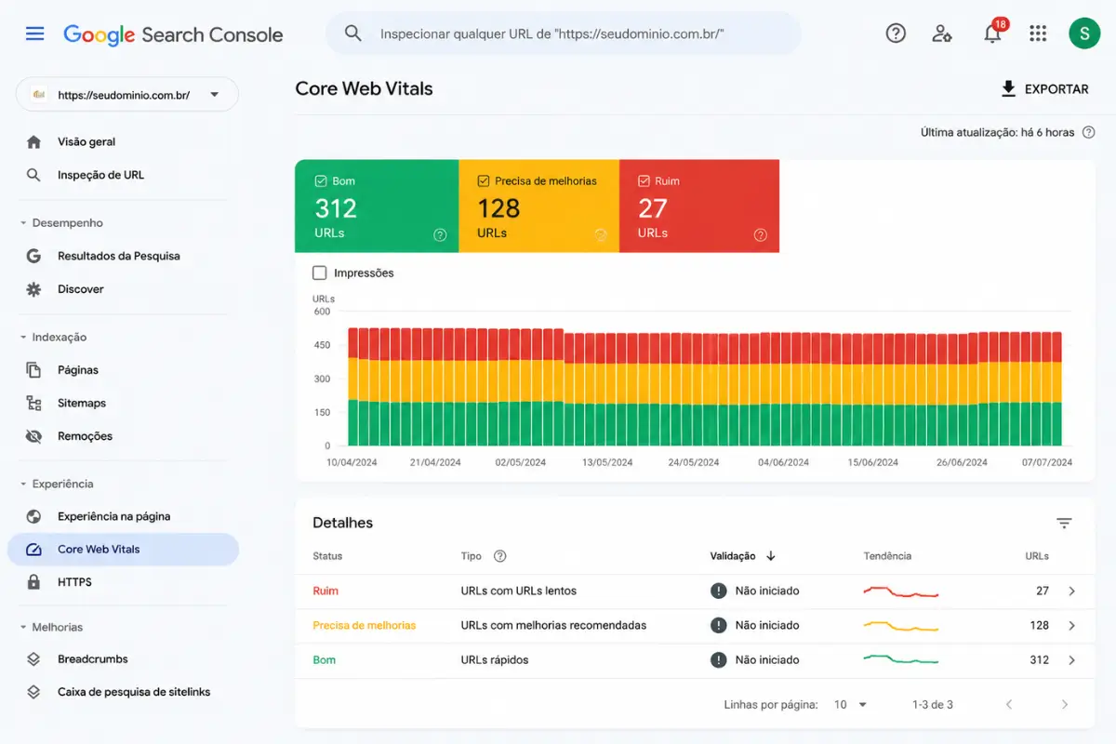1116x744 pixels.
Task: Collapse the Experiência section
Action: click(x=58, y=485)
